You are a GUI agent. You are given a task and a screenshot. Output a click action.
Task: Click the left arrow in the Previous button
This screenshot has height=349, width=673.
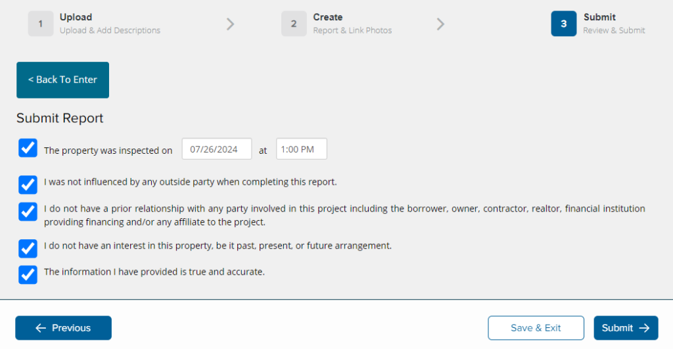click(41, 328)
